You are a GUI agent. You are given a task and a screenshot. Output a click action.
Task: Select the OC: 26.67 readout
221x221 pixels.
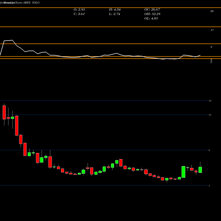coord(152,10)
